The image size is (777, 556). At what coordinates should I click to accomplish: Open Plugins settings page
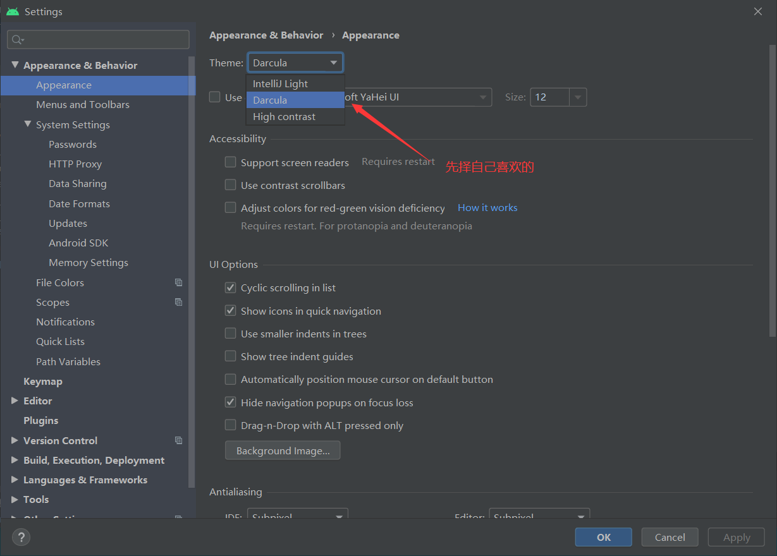(x=40, y=420)
